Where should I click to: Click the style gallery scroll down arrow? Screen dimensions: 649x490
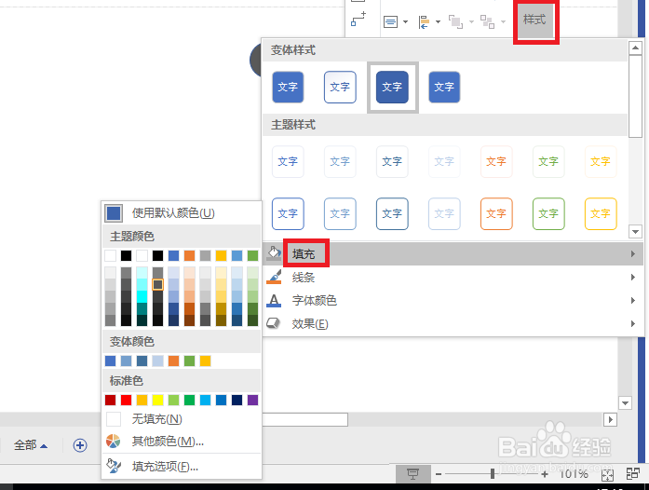pyautogui.click(x=635, y=232)
